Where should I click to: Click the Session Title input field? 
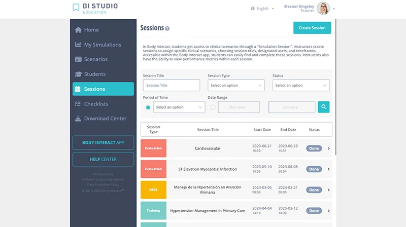tap(171, 85)
